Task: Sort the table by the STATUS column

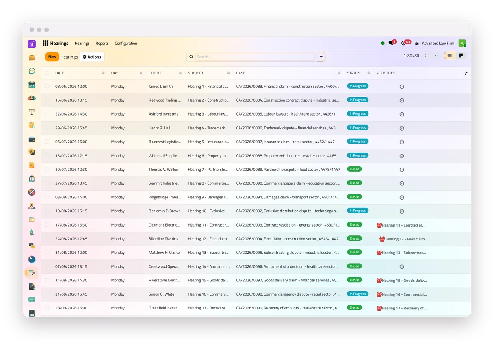Action: point(358,73)
